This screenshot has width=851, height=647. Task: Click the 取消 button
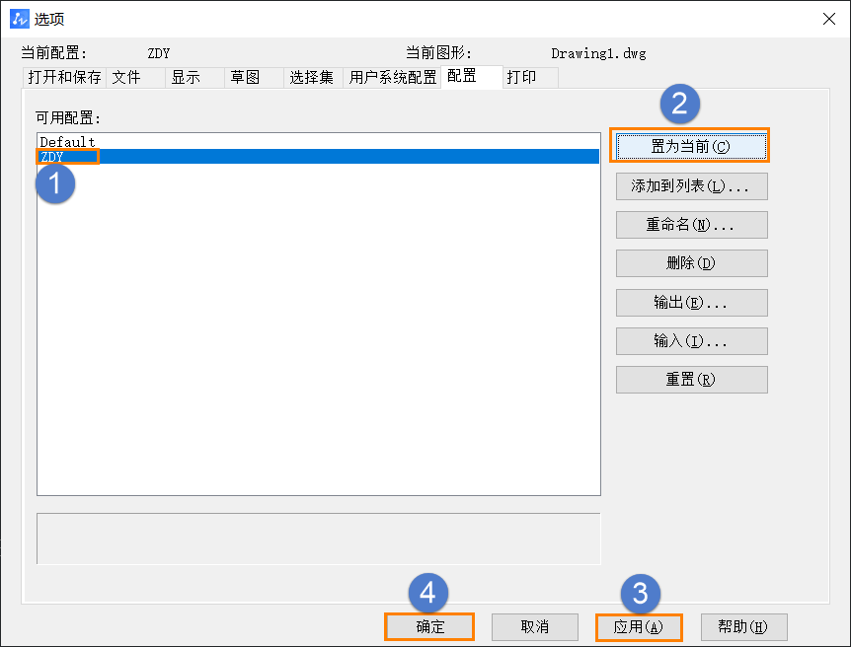coord(534,627)
